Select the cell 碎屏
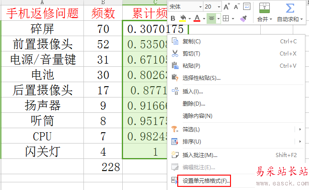 (x=42, y=28)
